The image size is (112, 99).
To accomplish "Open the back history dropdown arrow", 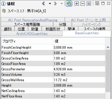I will pos(50,4).
